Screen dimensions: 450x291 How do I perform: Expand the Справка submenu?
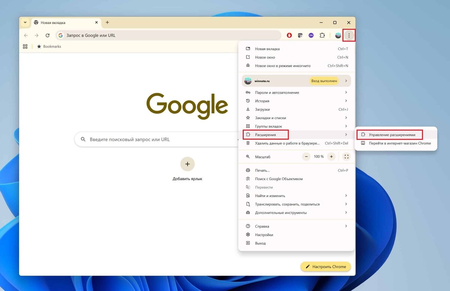pos(296,226)
